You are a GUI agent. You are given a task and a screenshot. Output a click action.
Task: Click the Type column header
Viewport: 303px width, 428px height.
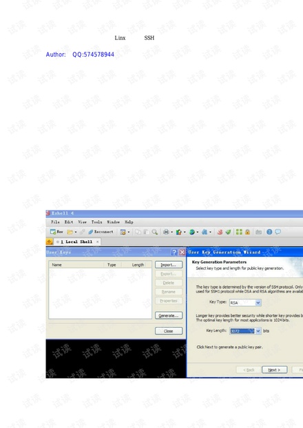click(x=112, y=265)
